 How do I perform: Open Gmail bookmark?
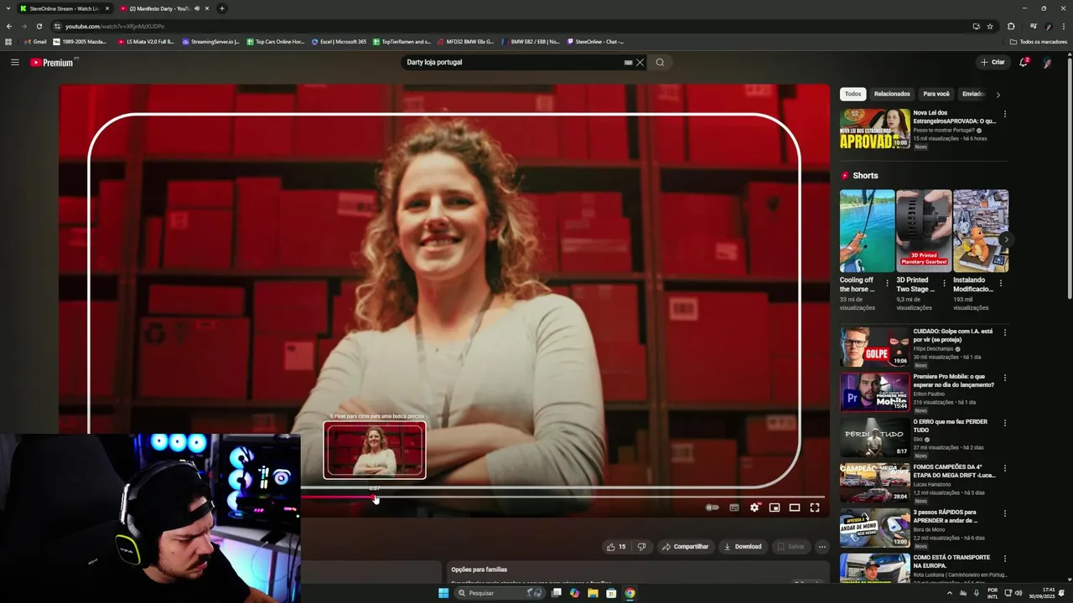(35, 41)
